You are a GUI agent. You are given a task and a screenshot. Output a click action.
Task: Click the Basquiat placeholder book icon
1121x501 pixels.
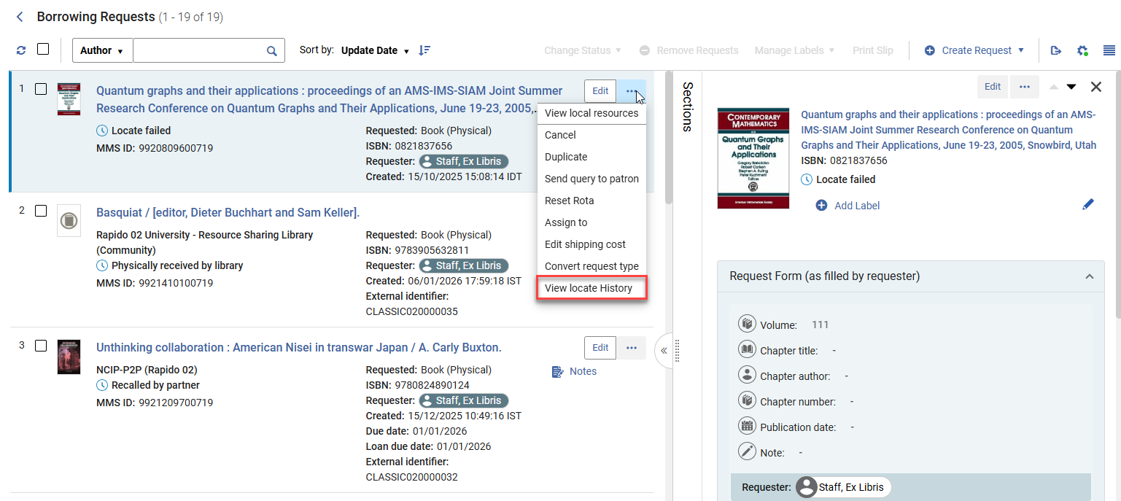[x=69, y=220]
